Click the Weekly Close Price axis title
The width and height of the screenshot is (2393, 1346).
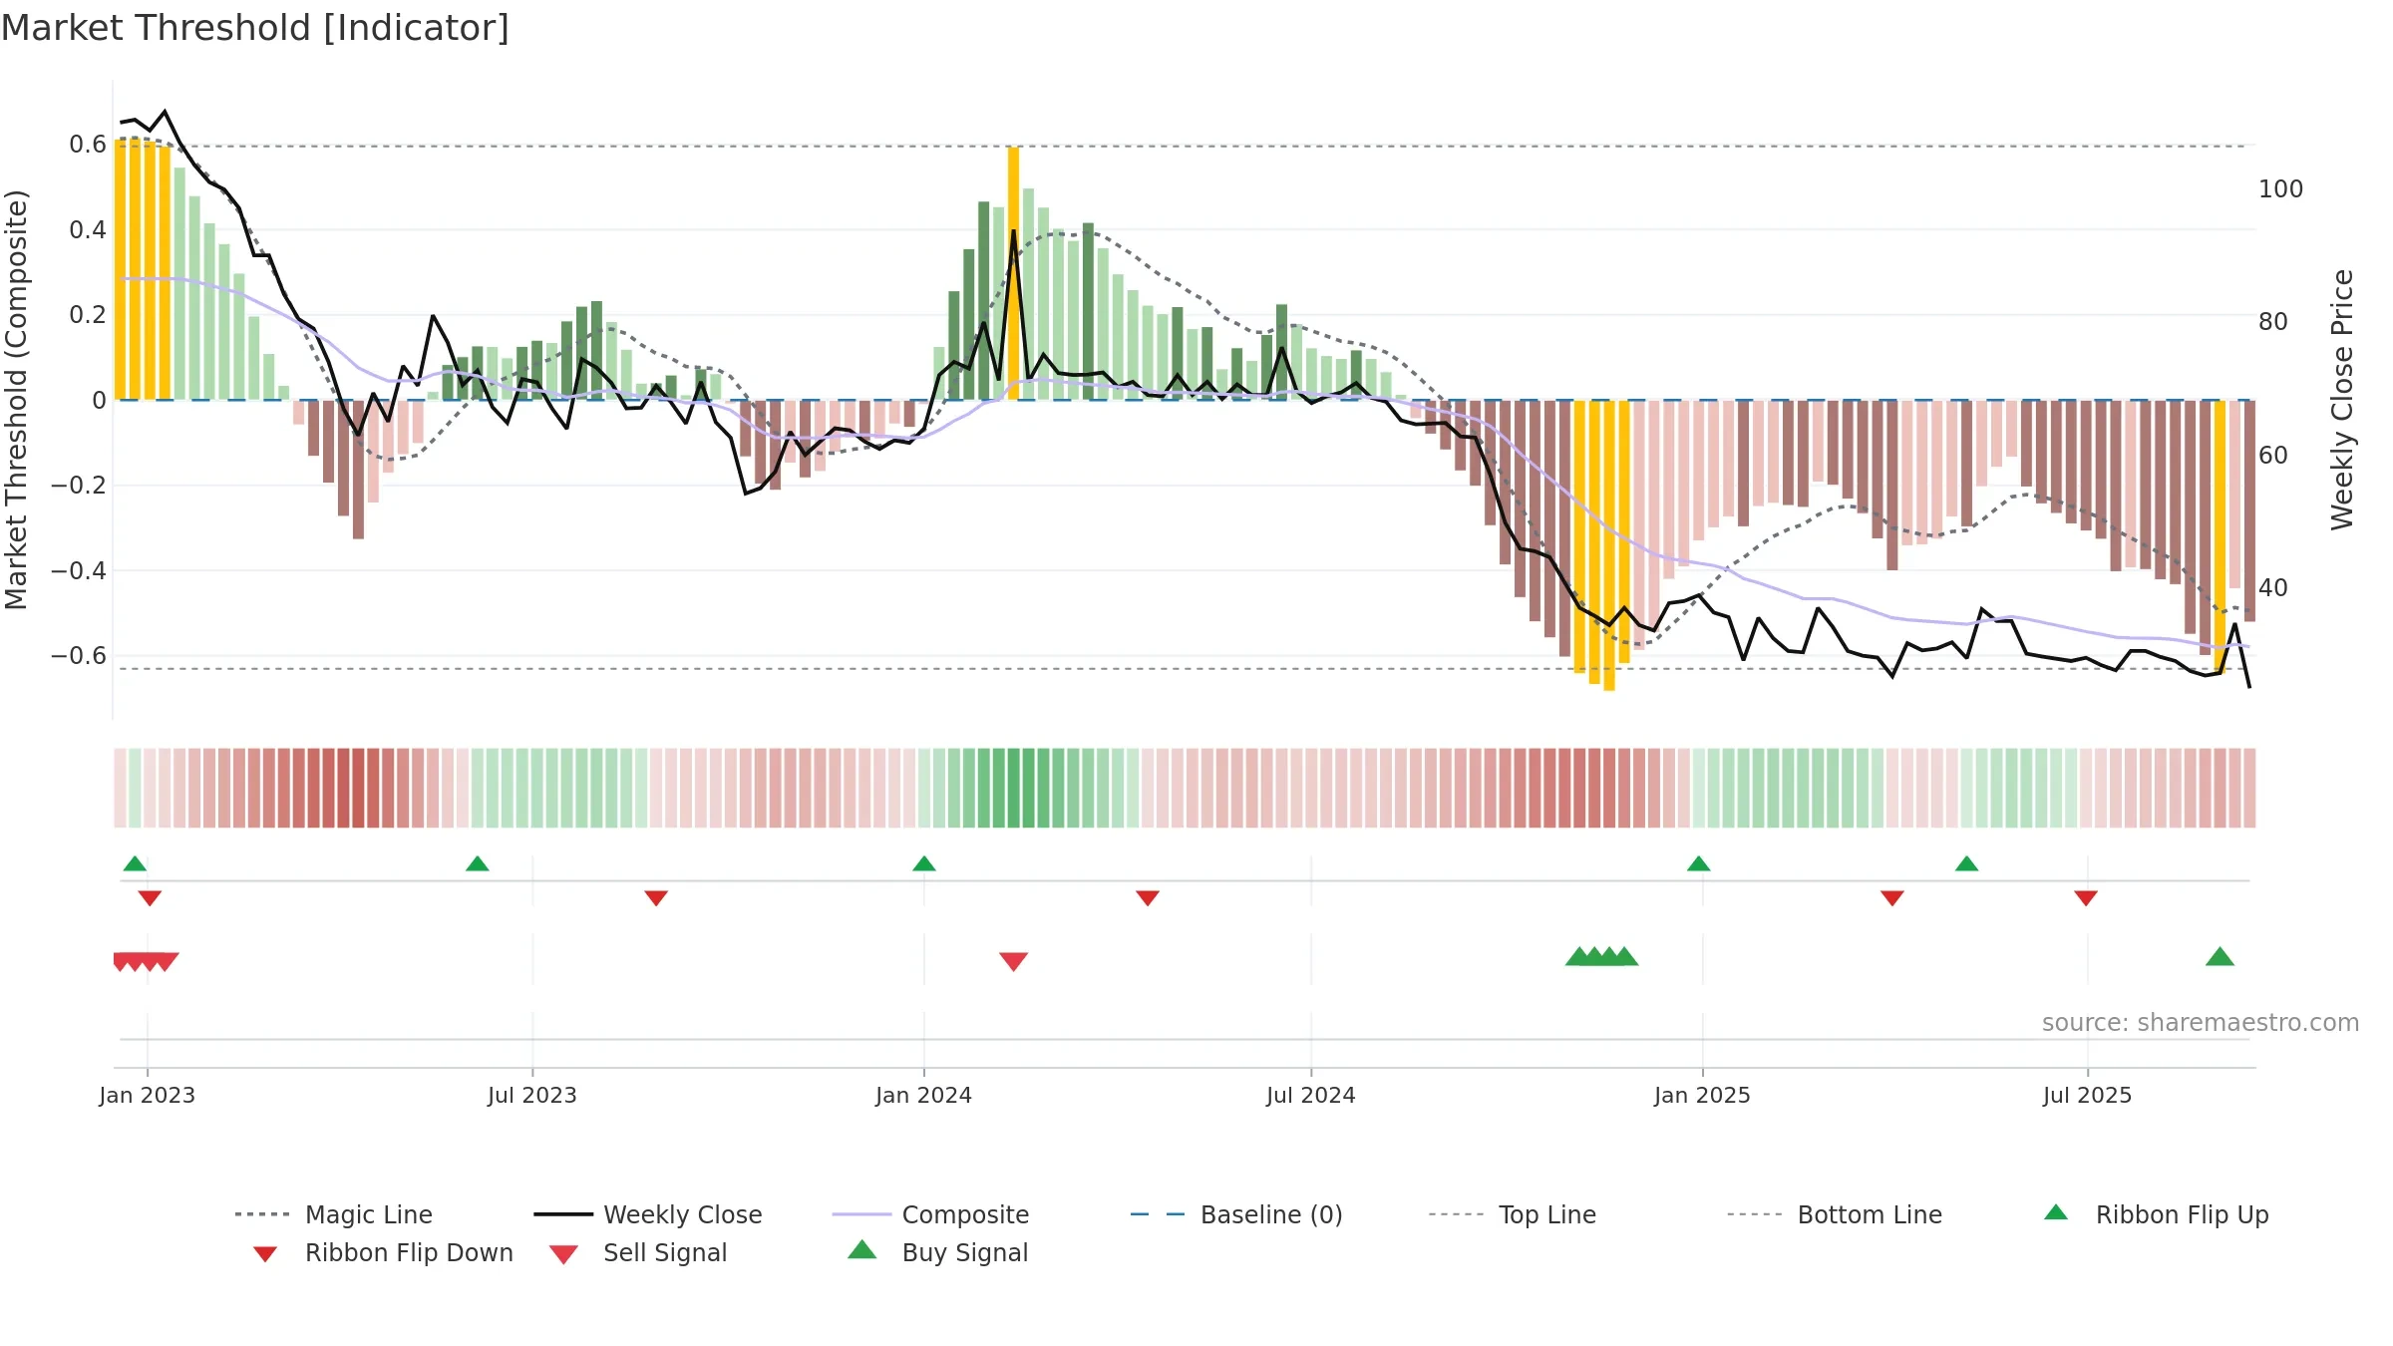tap(2342, 399)
